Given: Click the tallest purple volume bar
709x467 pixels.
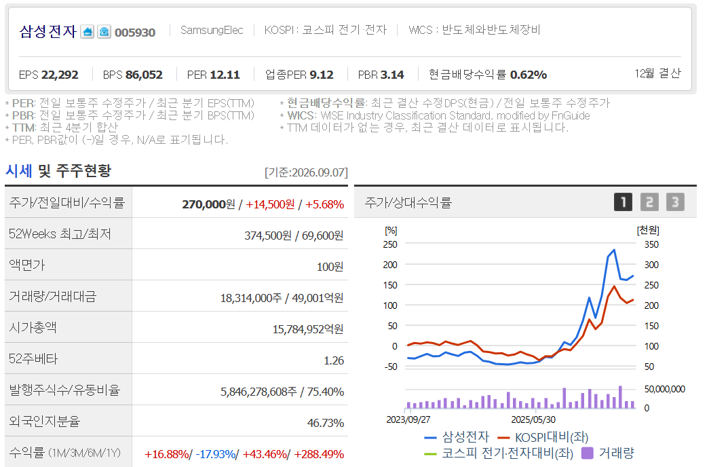Looking at the screenshot, I should point(620,397).
